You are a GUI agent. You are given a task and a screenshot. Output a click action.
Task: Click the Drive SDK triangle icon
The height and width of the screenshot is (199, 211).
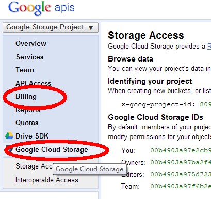coord(9,136)
